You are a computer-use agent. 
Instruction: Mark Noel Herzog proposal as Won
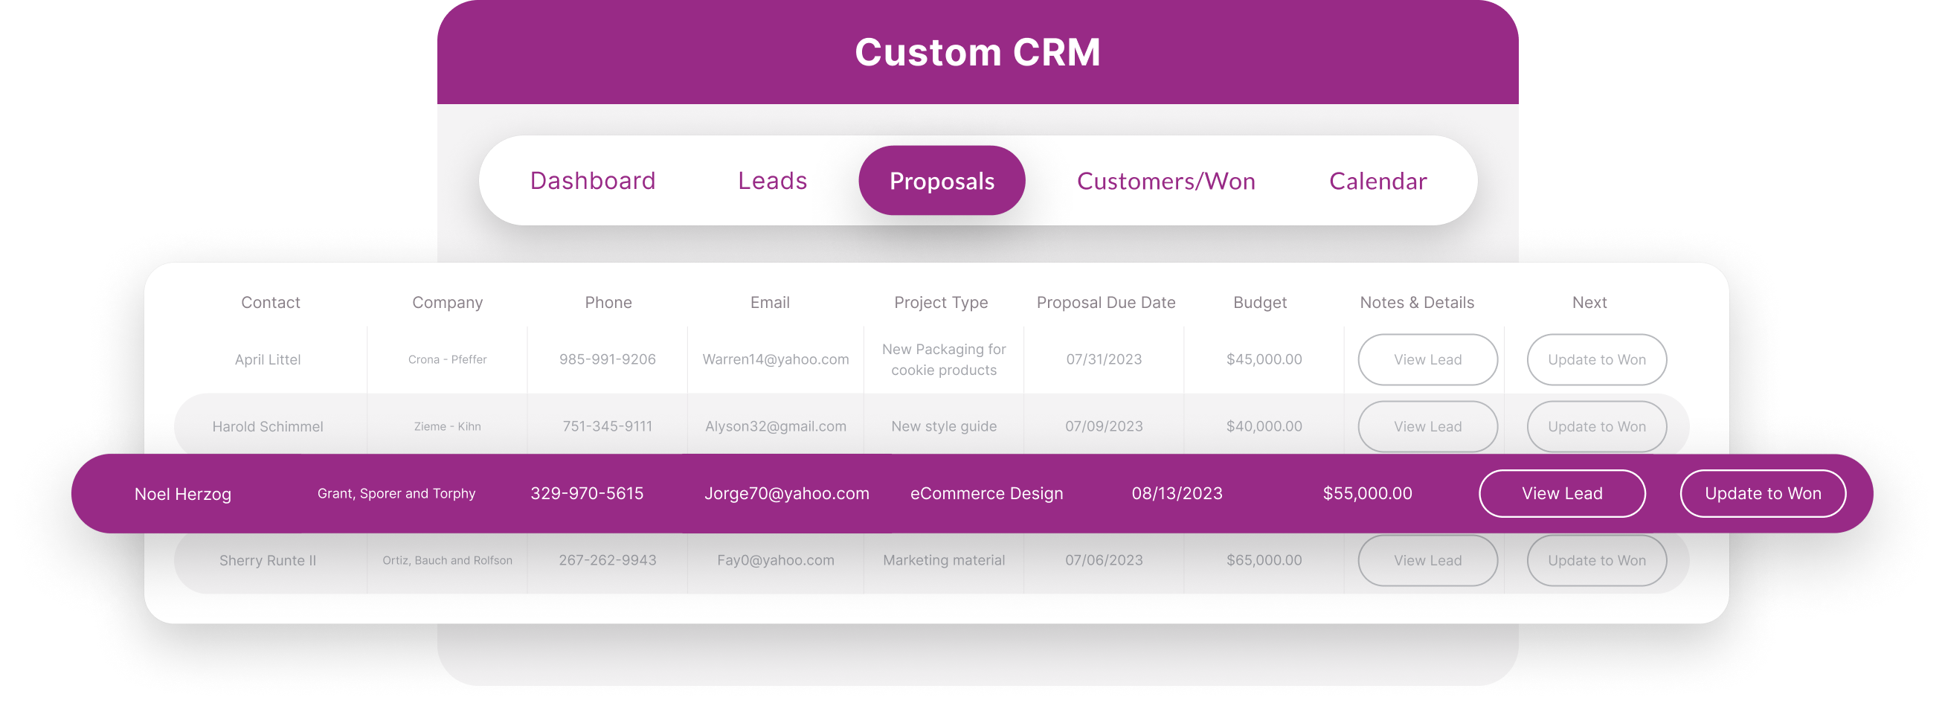1762,493
